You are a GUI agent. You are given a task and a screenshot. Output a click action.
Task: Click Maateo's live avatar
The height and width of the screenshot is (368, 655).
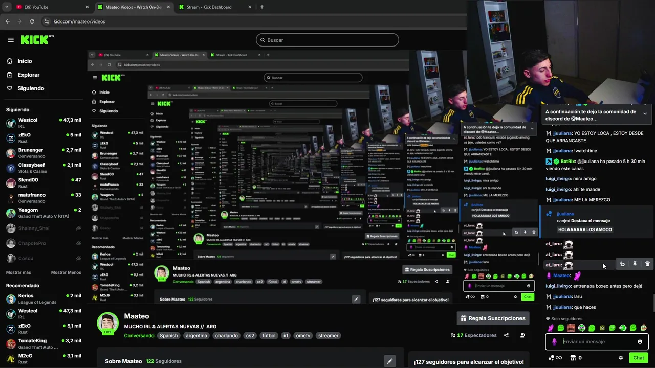(x=107, y=323)
